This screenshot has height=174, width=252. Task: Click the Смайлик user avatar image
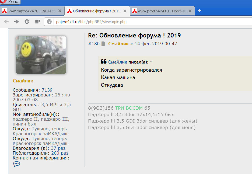pyautogui.click(x=41, y=55)
